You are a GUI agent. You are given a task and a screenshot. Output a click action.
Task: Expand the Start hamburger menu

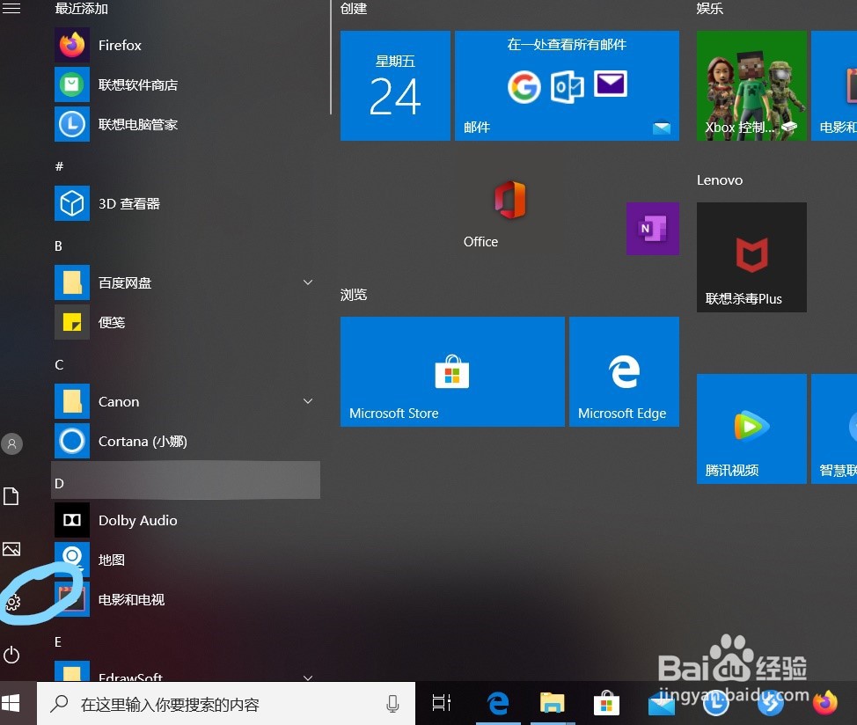pos(11,8)
